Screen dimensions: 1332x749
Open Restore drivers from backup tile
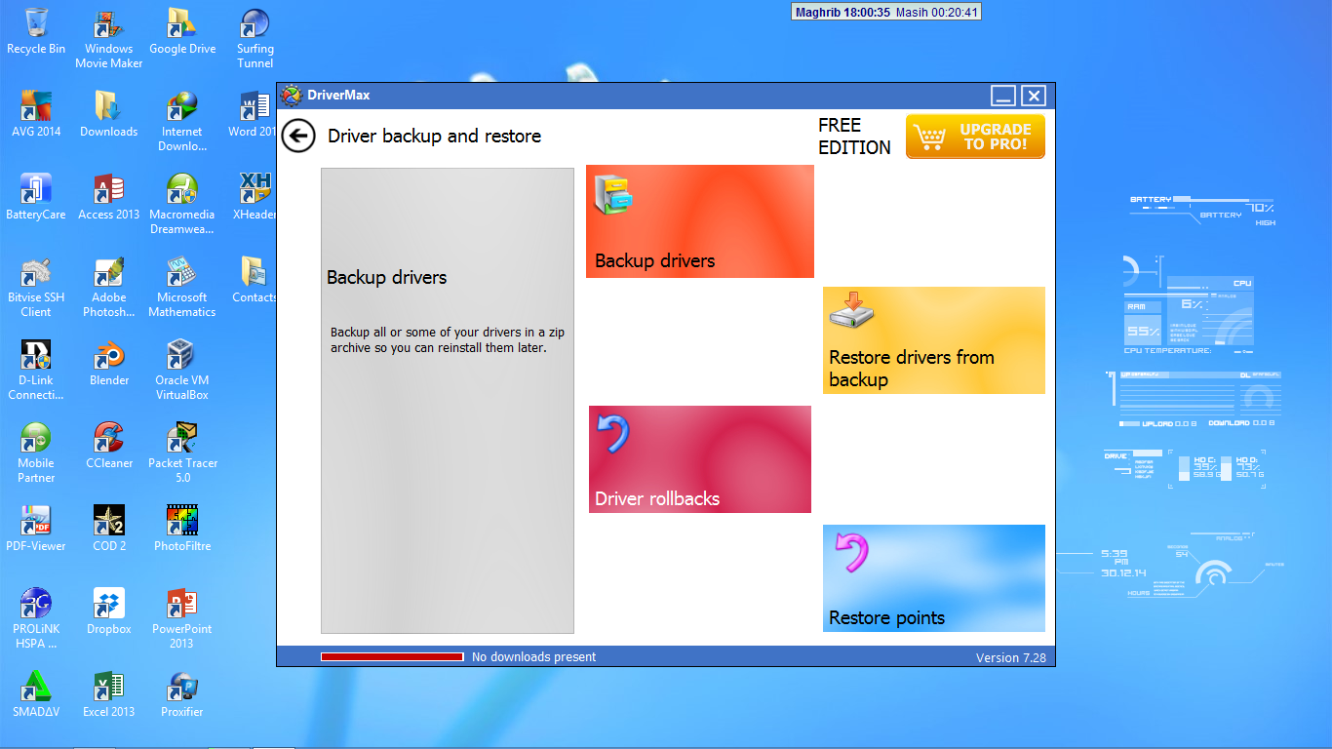(x=934, y=340)
